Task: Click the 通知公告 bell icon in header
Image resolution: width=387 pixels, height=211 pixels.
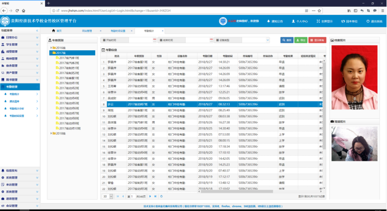Action: (269, 21)
